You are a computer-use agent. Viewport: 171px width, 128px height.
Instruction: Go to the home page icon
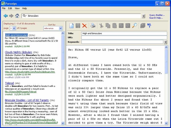(17, 16)
